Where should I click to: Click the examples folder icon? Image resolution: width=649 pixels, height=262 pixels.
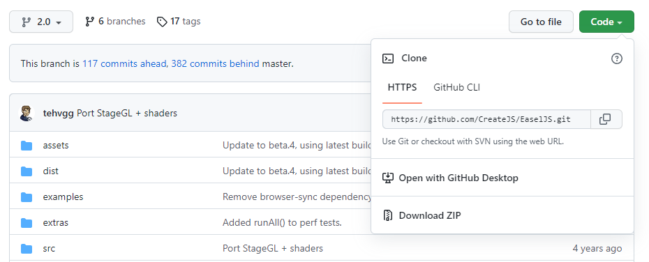(27, 196)
